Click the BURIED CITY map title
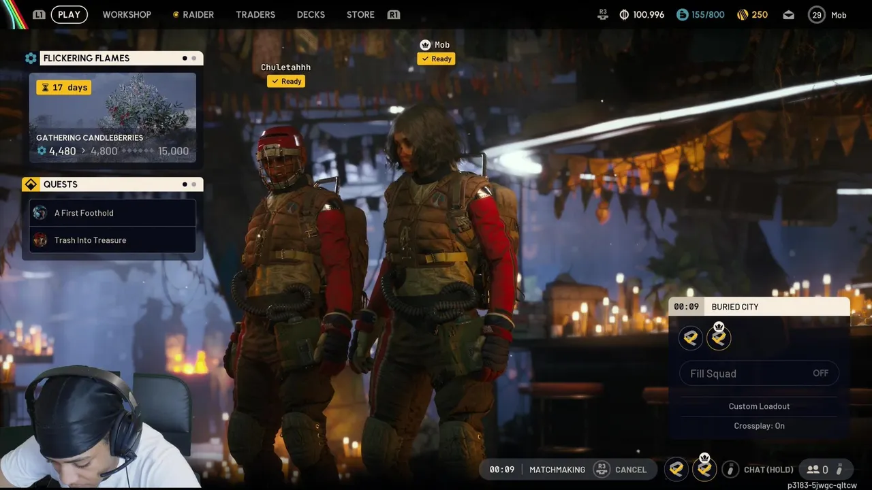The width and height of the screenshot is (872, 490). point(735,307)
